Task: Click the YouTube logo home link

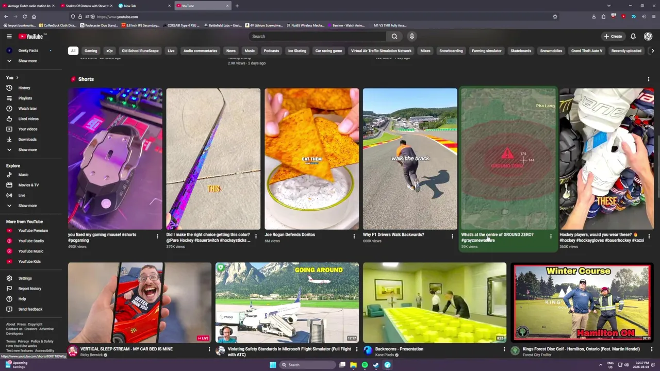Action: [x=32, y=36]
